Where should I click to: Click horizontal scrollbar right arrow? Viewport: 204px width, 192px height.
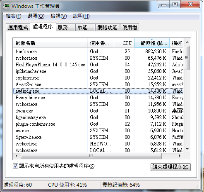[x=180, y=156]
